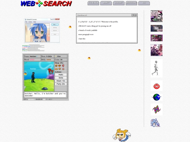
Task: Open the pink and green glitter banner
Action: click(x=157, y=38)
